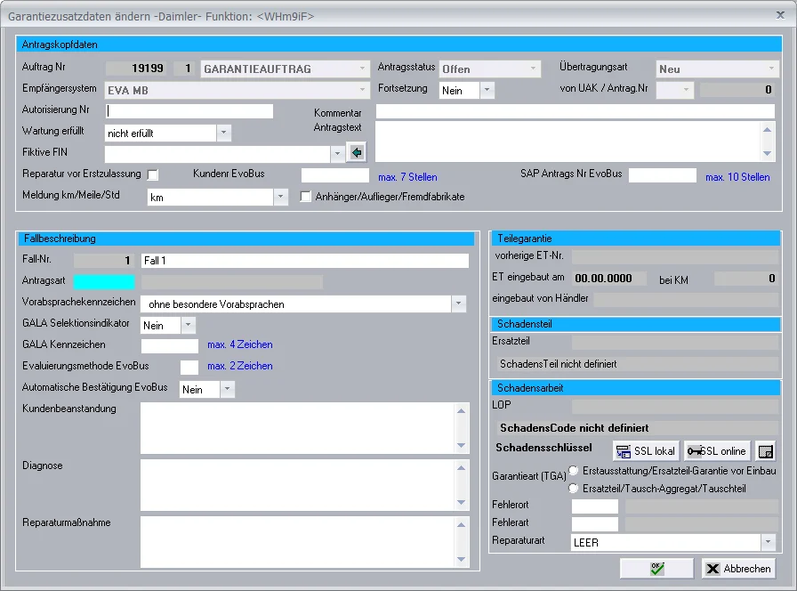
Task: Open the Meldung km/Meile/Std dropdown
Action: tap(280, 197)
